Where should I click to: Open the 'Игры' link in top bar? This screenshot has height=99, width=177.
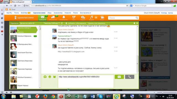[x=50, y=13]
